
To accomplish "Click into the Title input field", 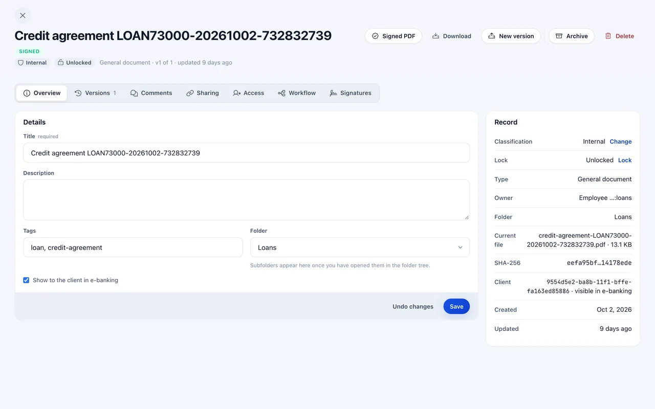I will pos(246,153).
